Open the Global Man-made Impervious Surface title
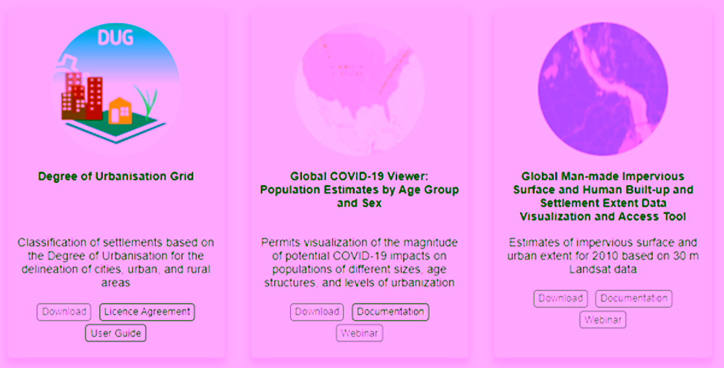This screenshot has height=368, width=724. 603,196
